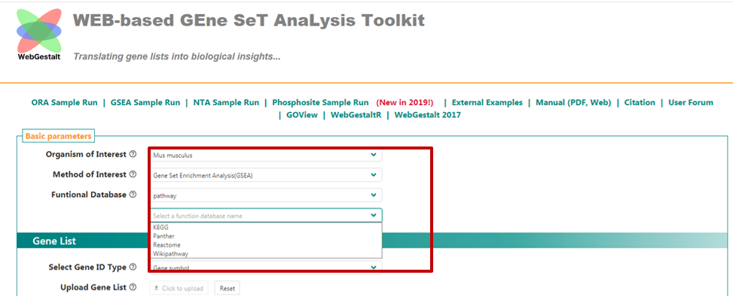Image resolution: width=733 pixels, height=296 pixels.
Task: Open help icon for Method of Interest
Action: tap(133, 174)
